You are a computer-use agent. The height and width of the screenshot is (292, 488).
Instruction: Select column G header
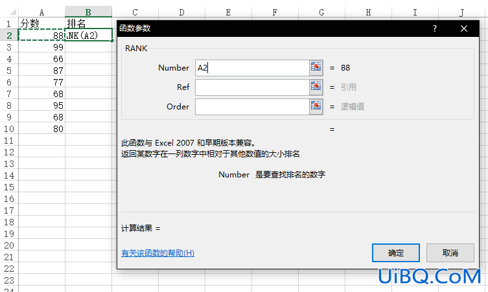(321, 12)
